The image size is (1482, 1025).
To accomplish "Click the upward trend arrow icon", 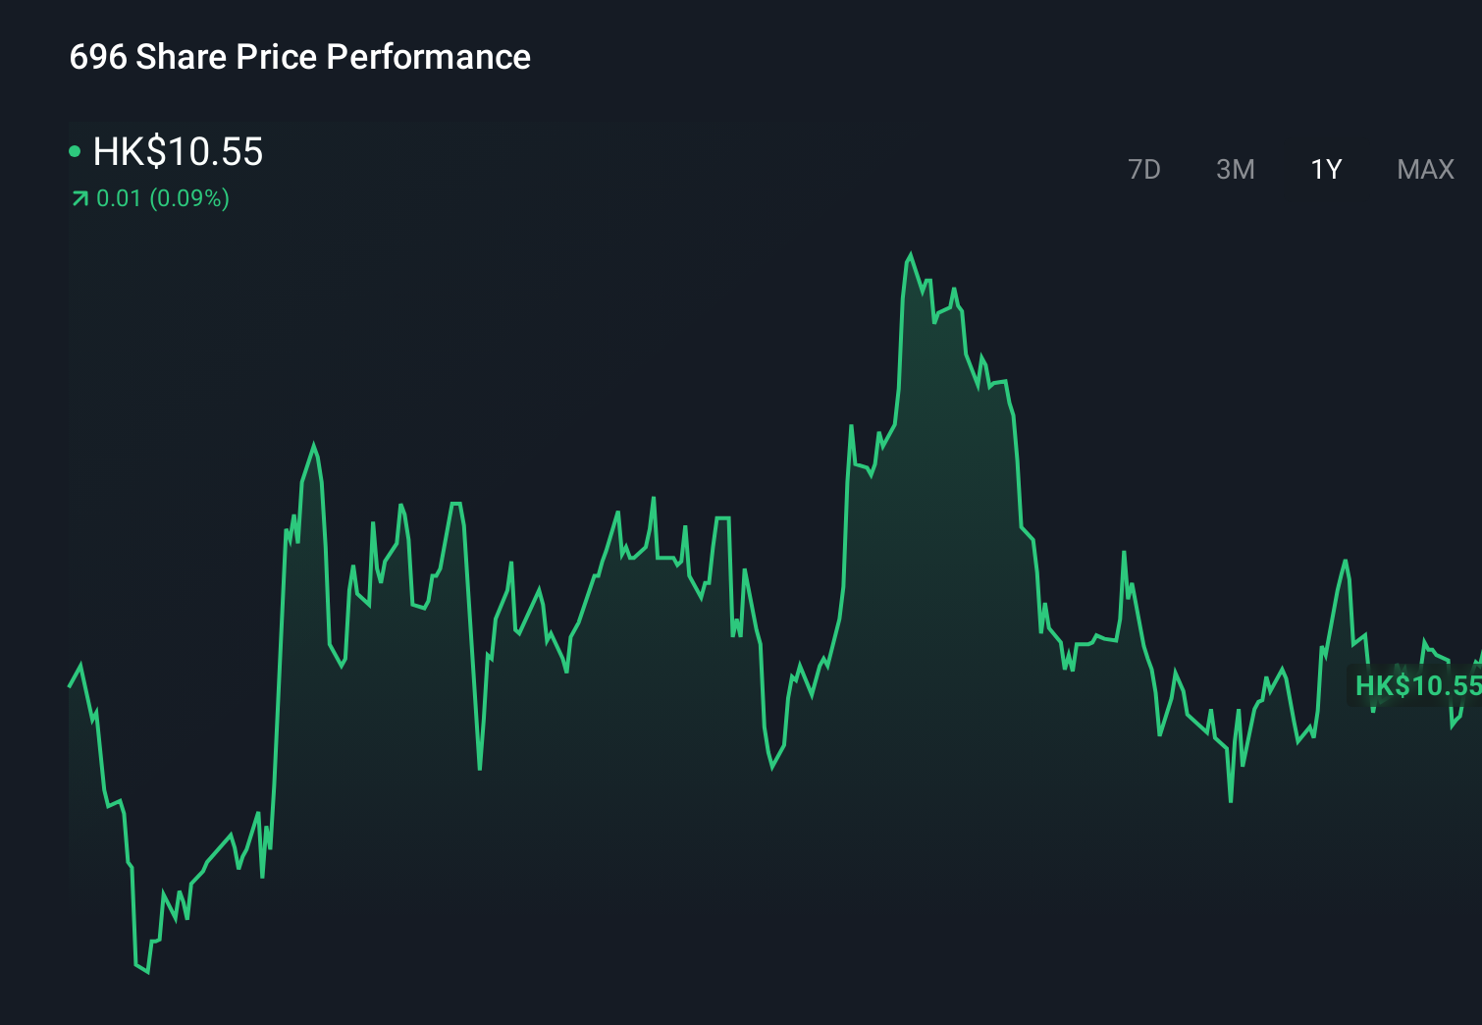I will [78, 198].
